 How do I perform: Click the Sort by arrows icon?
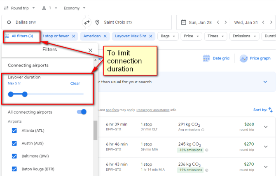tap(271, 110)
